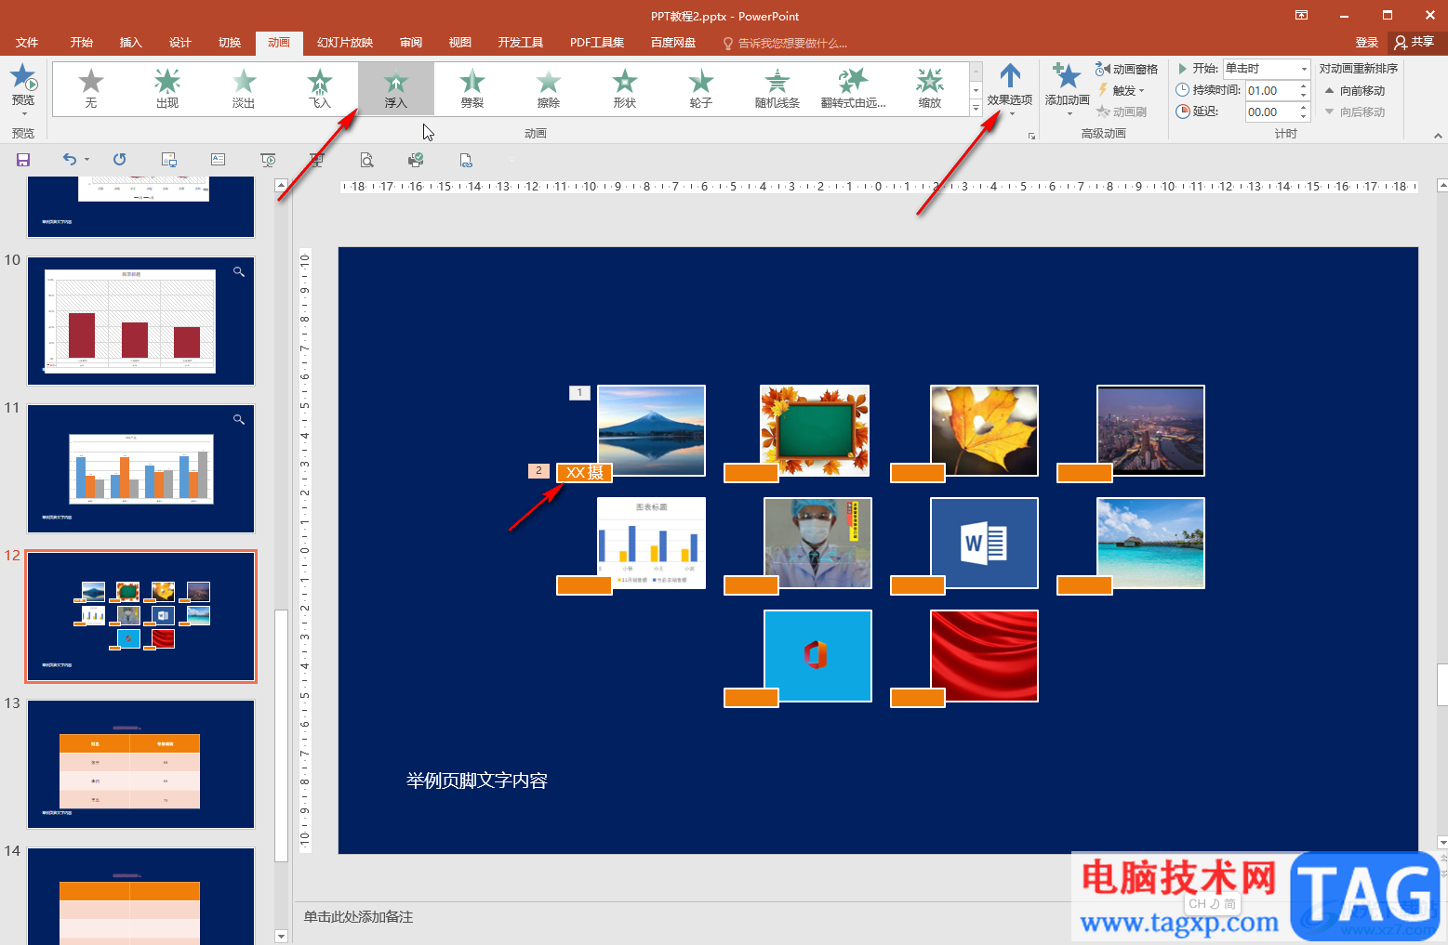
Task: Open the 审阅 (Review) tab
Action: 411,43
